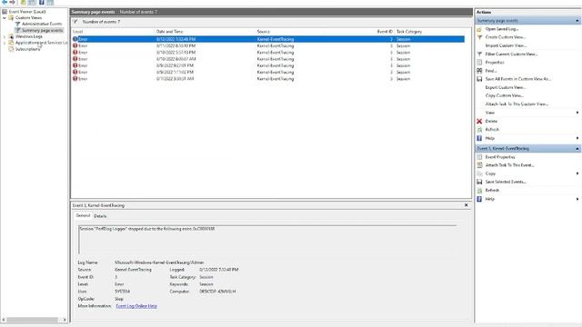Click the filter icon beside Number of events
This screenshot has width=582, height=327.
point(75,22)
